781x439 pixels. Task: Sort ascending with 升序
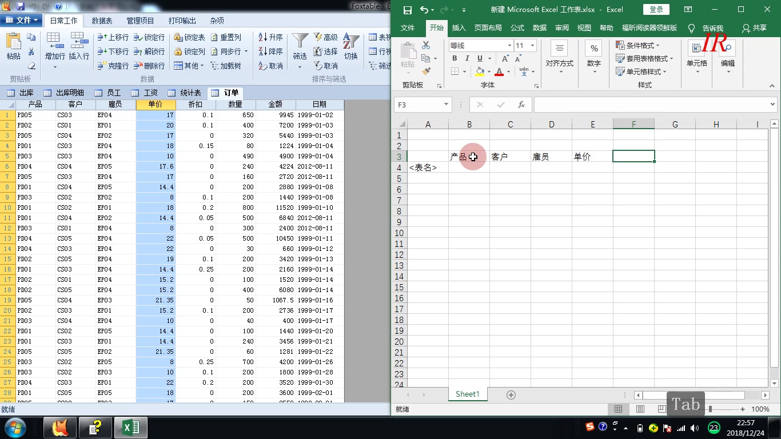[271, 37]
